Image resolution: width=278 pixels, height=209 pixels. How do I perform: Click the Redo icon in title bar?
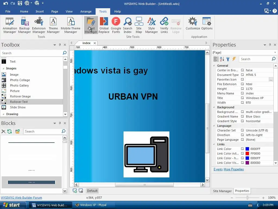click(x=12, y=3)
